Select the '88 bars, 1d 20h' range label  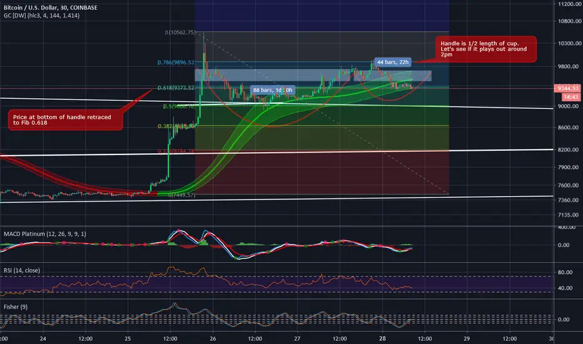273,90
